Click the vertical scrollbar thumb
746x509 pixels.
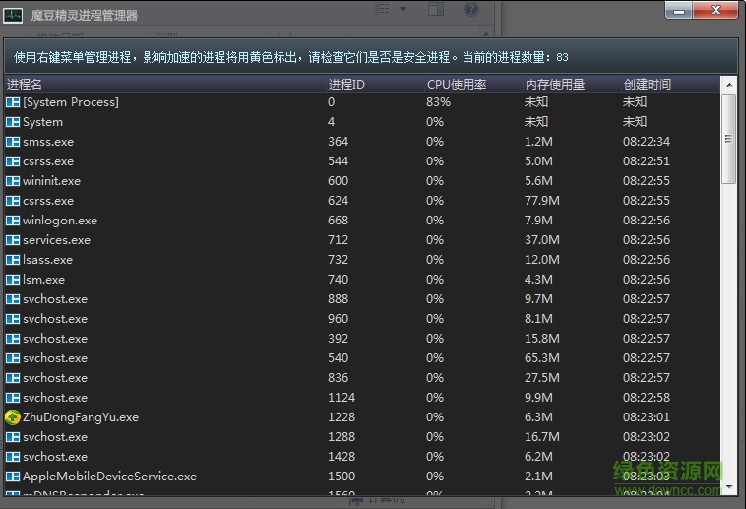[x=728, y=143]
